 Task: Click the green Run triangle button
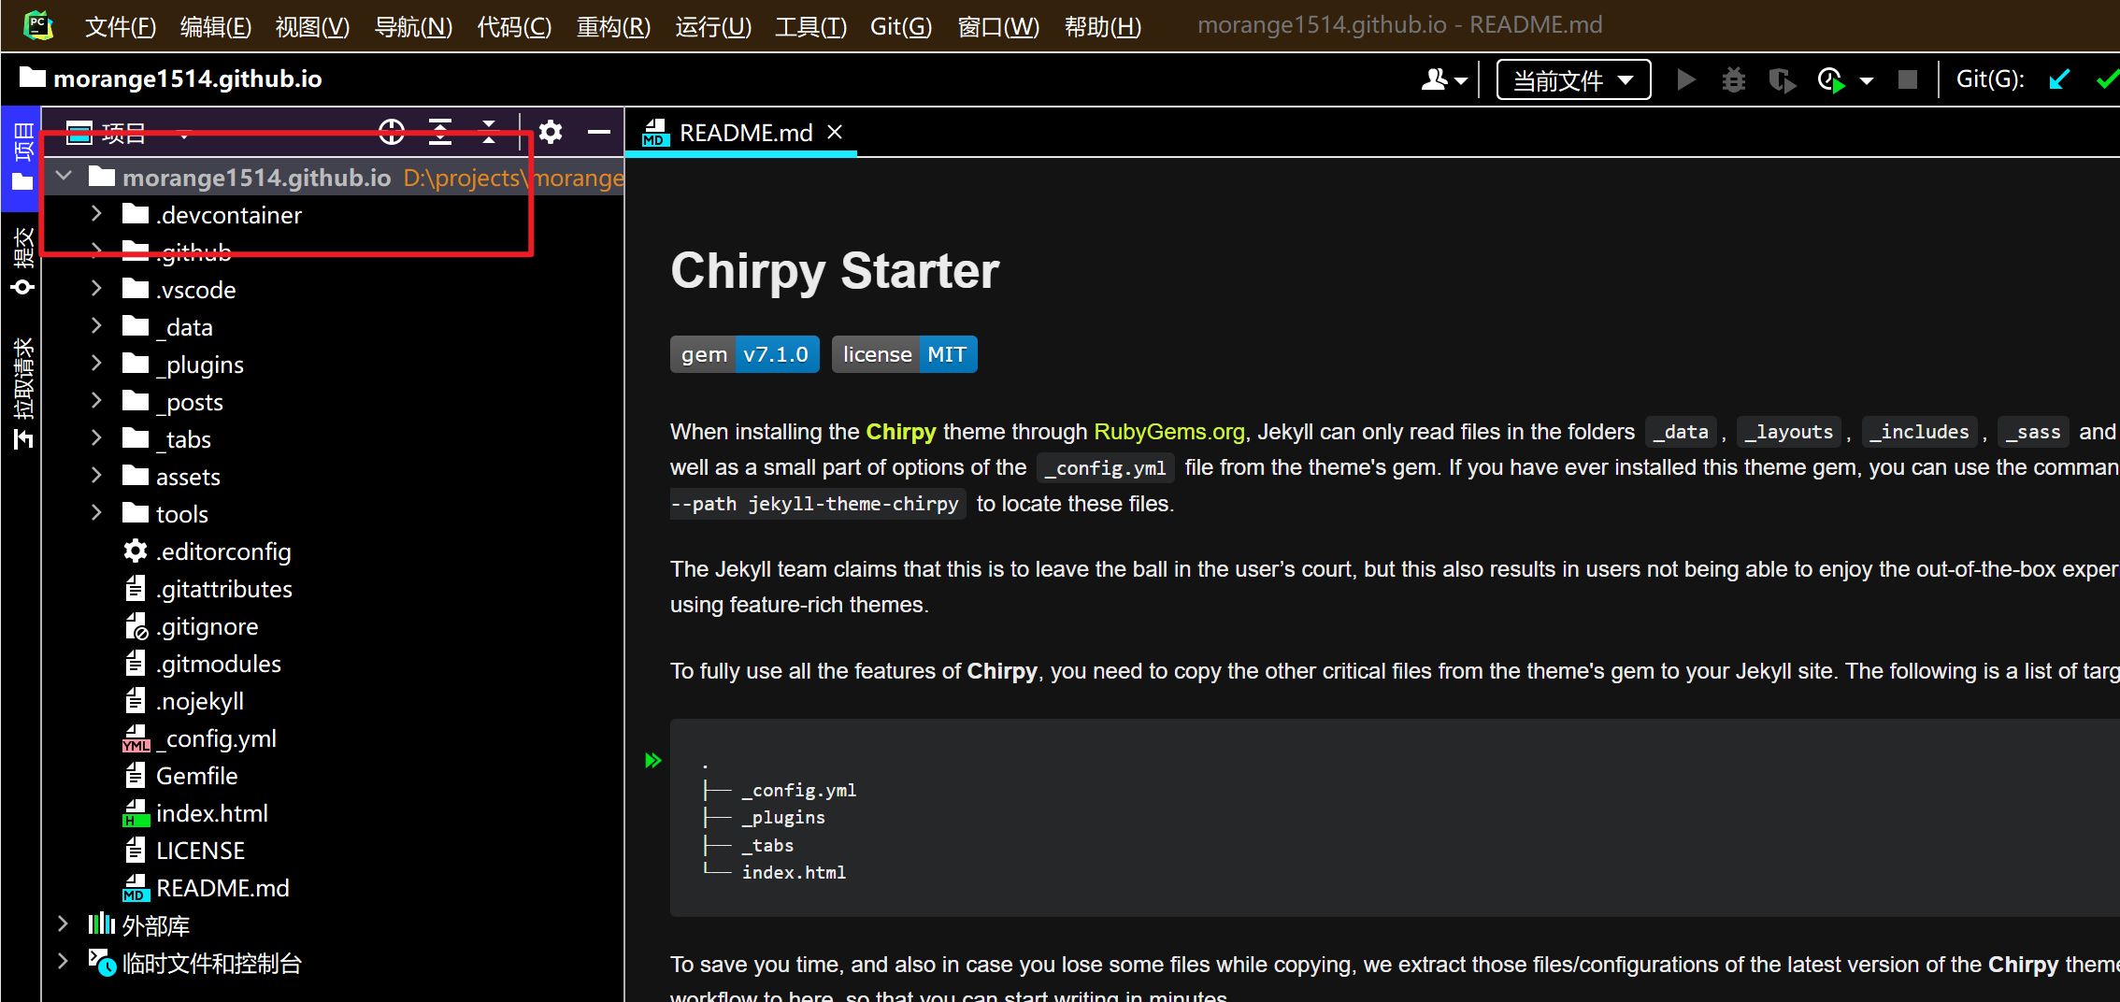pos(1686,80)
